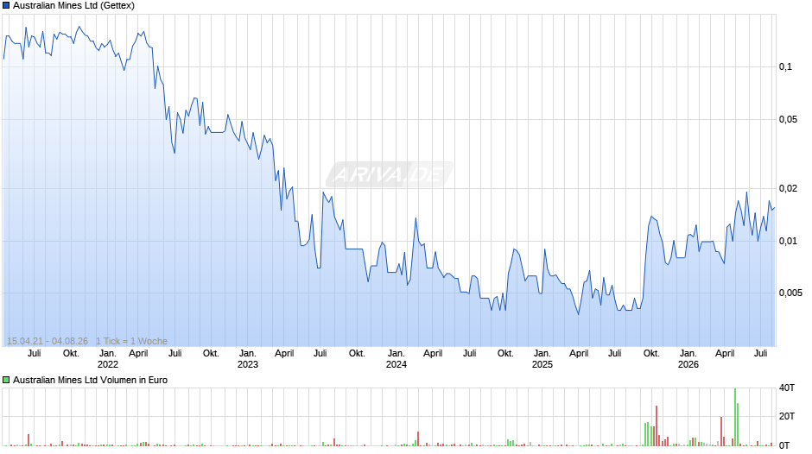This screenshot has width=812, height=454.
Task: Click the 0,05 price axis label
Action: point(788,120)
